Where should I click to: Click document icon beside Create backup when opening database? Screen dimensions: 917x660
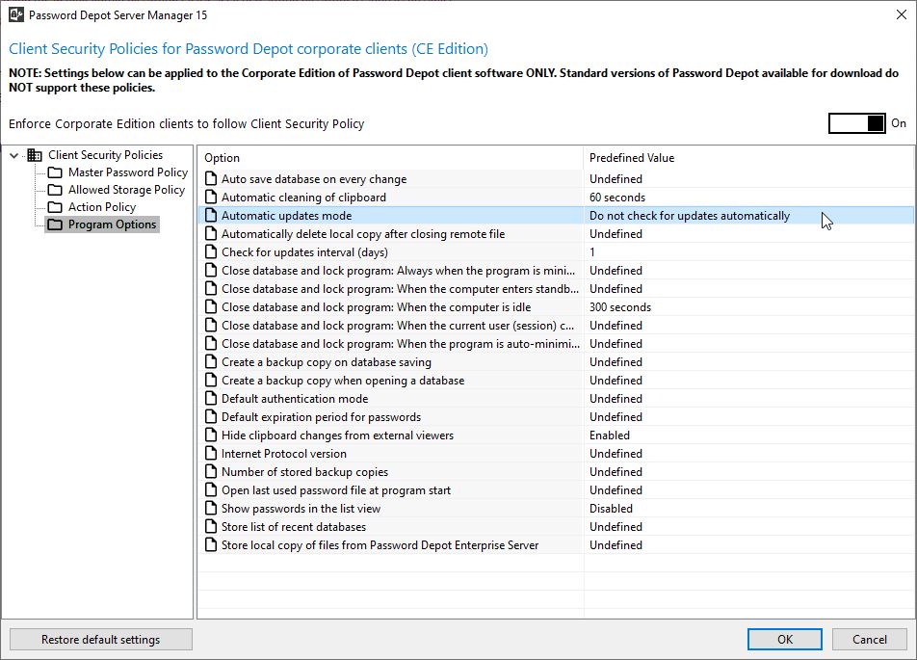(211, 381)
